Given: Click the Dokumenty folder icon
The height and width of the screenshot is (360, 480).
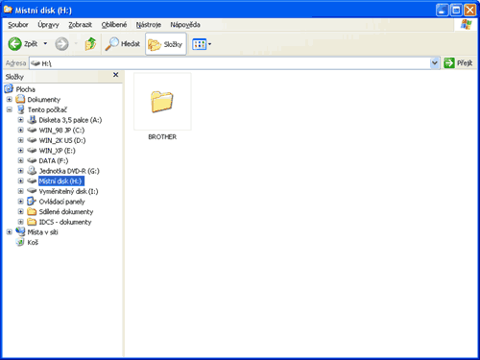Looking at the screenshot, I should [20, 99].
